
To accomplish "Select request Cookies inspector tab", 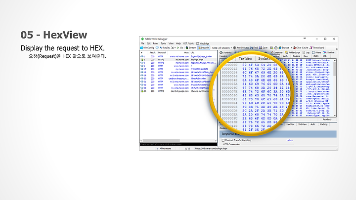I will tap(296, 56).
